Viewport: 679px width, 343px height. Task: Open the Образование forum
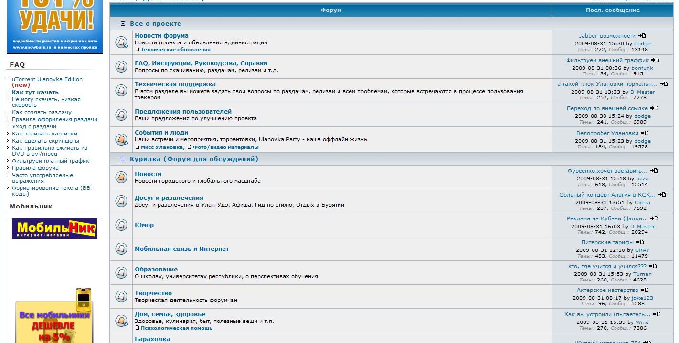click(x=156, y=270)
